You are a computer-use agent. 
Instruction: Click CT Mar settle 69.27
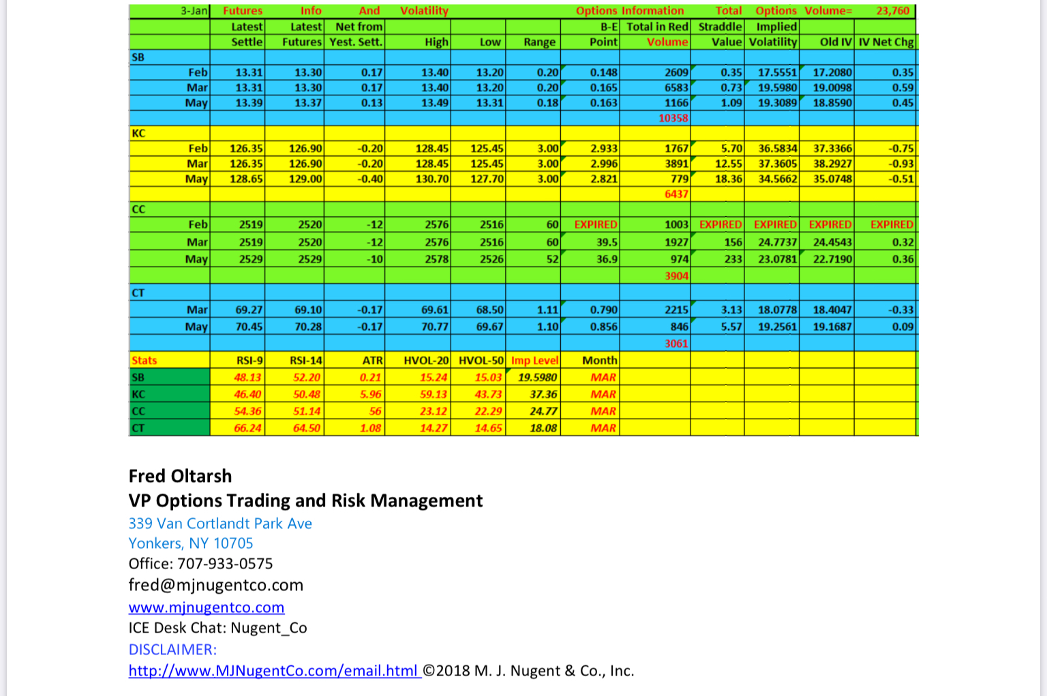(x=249, y=309)
